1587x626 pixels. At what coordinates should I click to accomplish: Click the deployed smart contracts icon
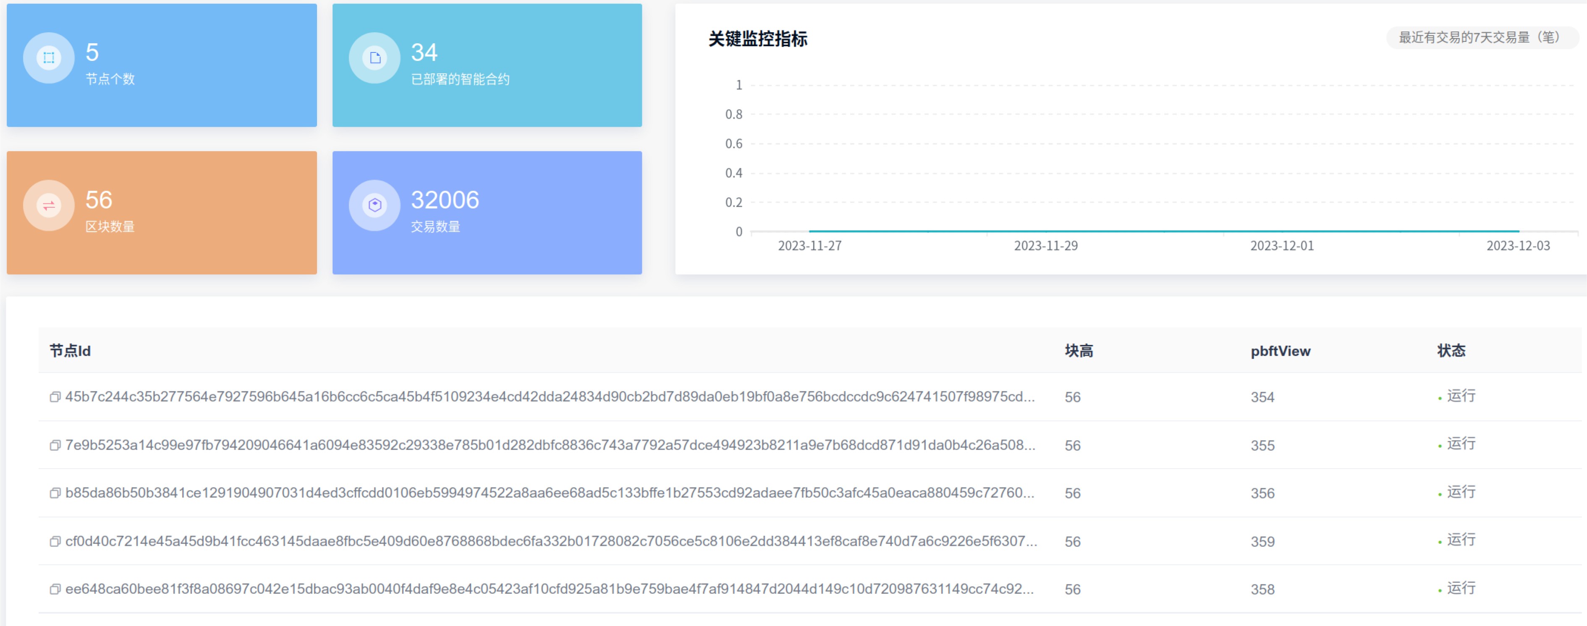374,58
